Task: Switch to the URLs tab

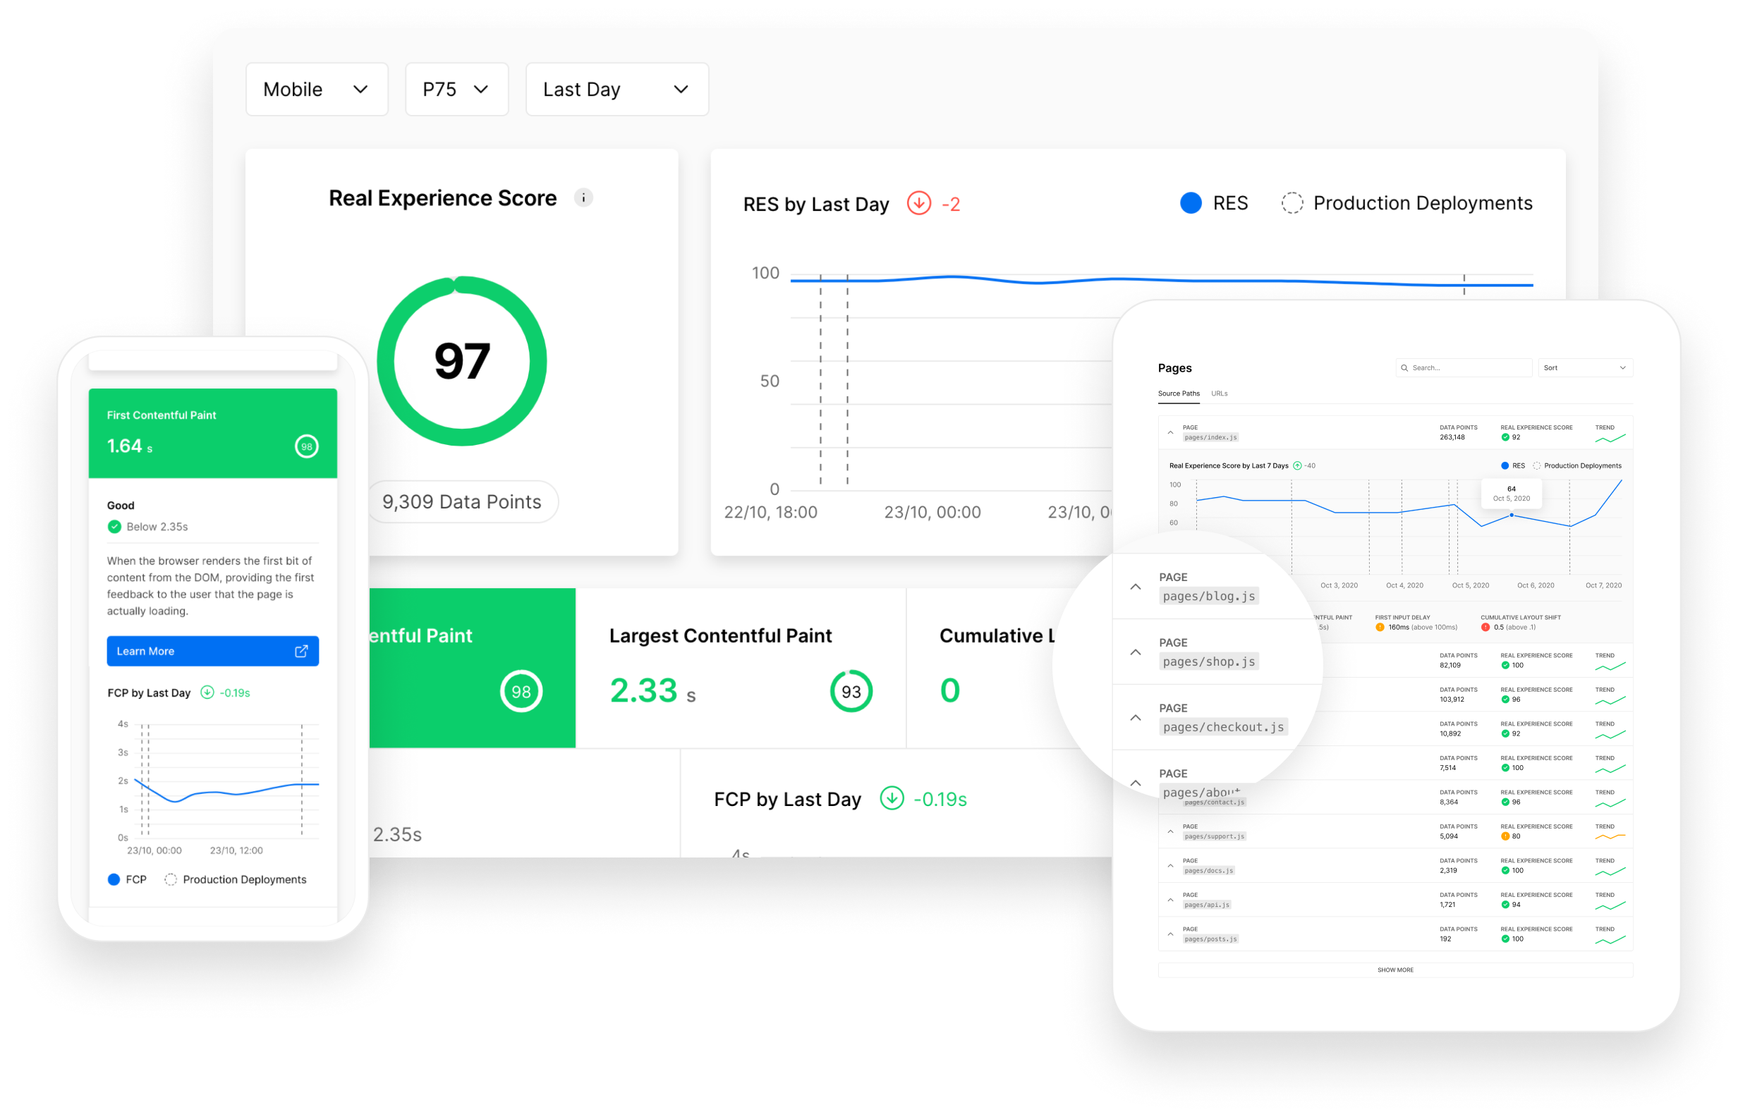Action: point(1219,393)
